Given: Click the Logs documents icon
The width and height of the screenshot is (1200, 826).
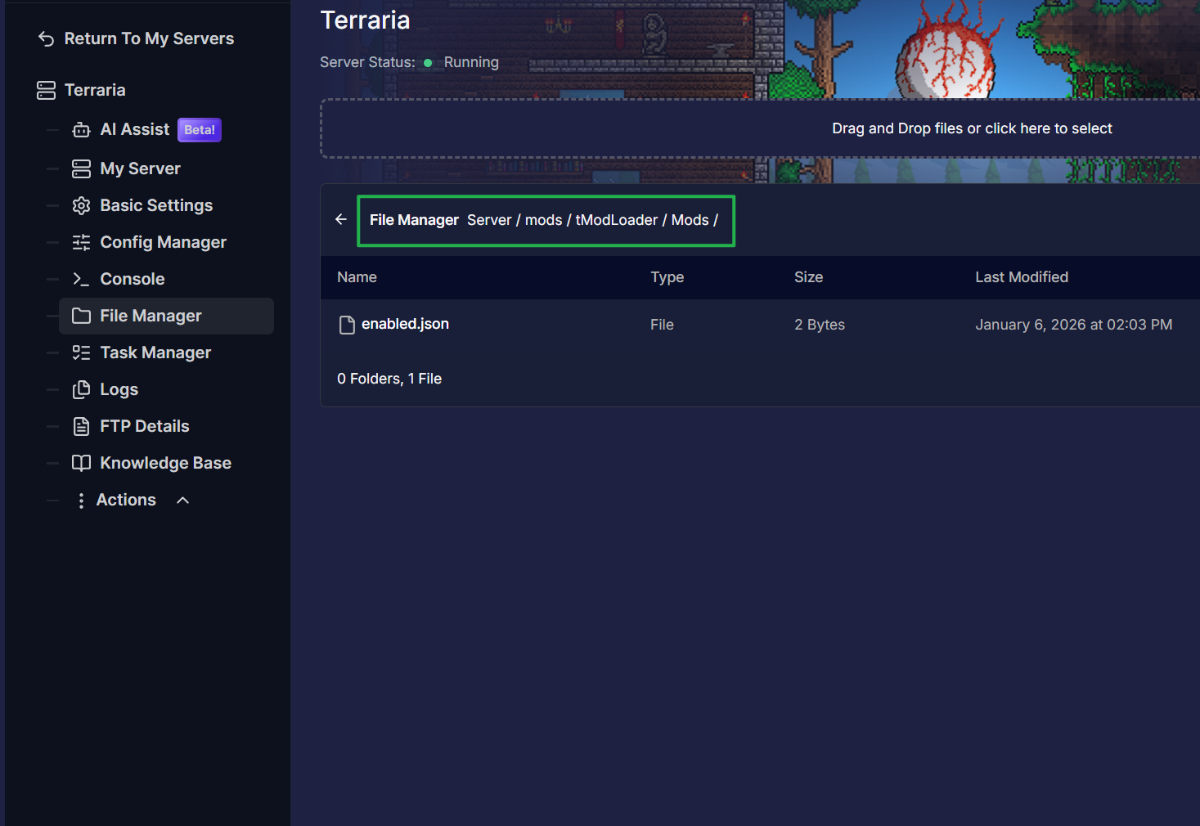Looking at the screenshot, I should tap(81, 389).
